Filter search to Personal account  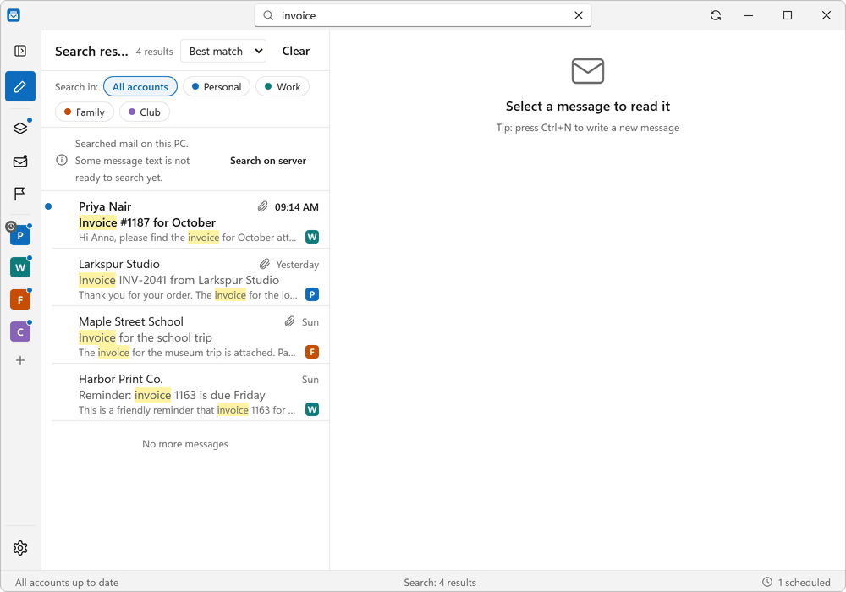pos(217,87)
